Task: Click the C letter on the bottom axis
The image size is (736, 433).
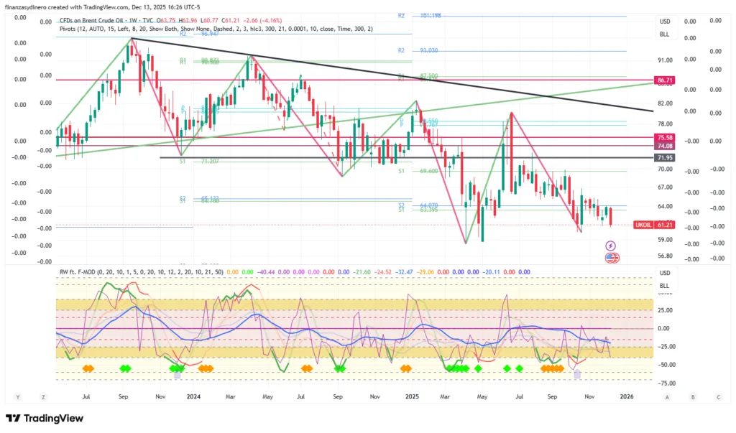Action: (x=718, y=396)
